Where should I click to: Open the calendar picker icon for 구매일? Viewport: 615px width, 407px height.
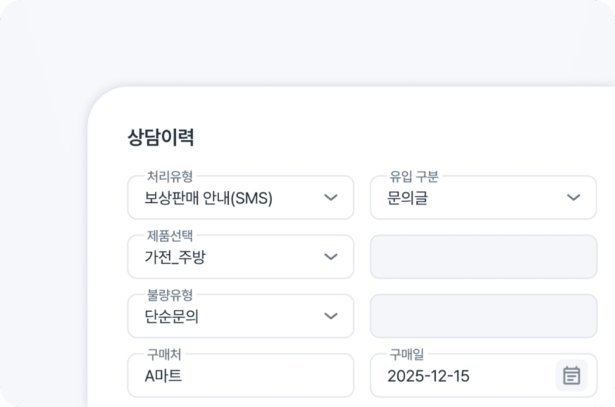click(571, 375)
